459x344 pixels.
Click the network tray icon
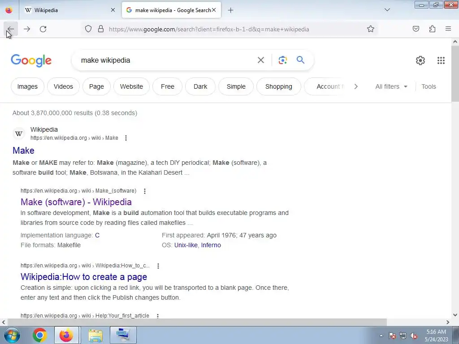tap(403, 336)
